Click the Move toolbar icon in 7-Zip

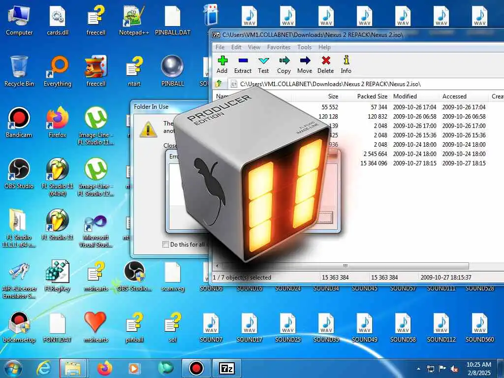coord(305,64)
